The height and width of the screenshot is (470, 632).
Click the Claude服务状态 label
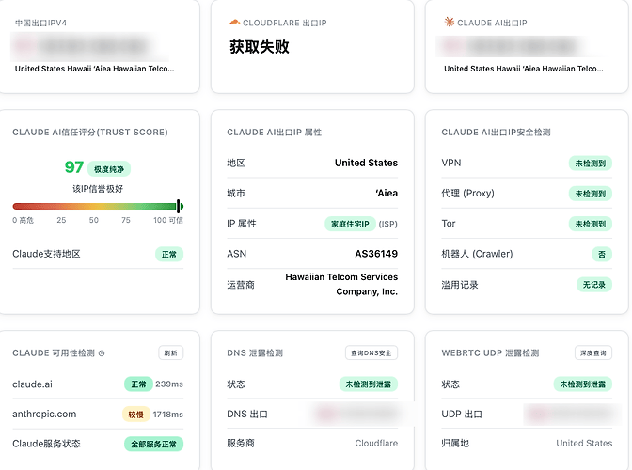[46, 444]
